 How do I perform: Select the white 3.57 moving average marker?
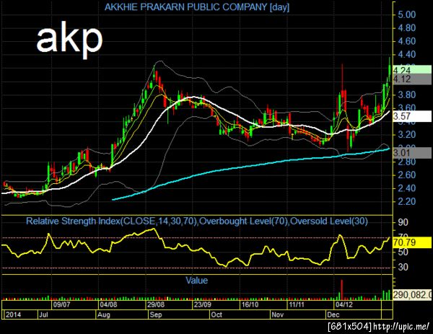tap(412, 116)
